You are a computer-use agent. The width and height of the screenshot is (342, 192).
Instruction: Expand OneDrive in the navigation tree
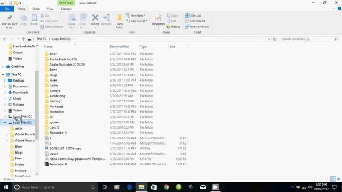pyautogui.click(x=3, y=67)
